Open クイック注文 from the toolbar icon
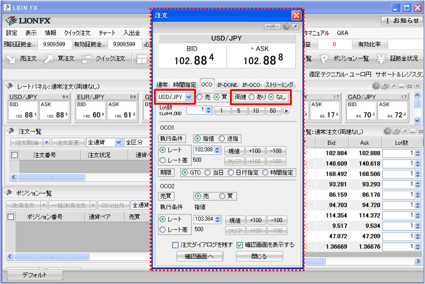The width and height of the screenshot is (425, 284). (x=87, y=59)
